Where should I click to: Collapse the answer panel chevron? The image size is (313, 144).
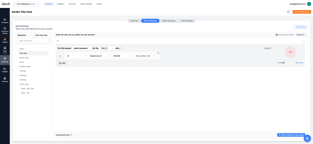pyautogui.click(x=304, y=41)
